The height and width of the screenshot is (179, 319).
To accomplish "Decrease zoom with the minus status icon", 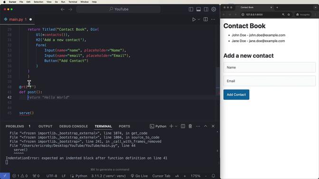I will 206,176.
